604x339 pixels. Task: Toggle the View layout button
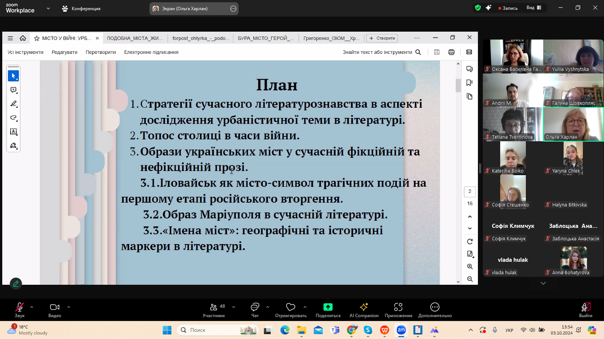point(534,8)
